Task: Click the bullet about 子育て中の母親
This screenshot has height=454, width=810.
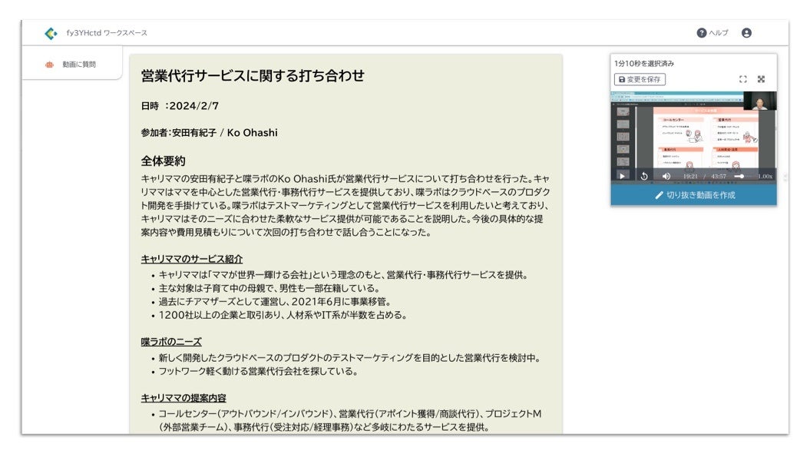Action: tap(269, 288)
